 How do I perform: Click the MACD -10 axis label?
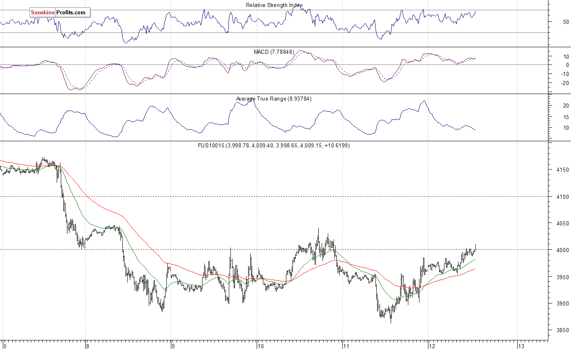point(564,74)
